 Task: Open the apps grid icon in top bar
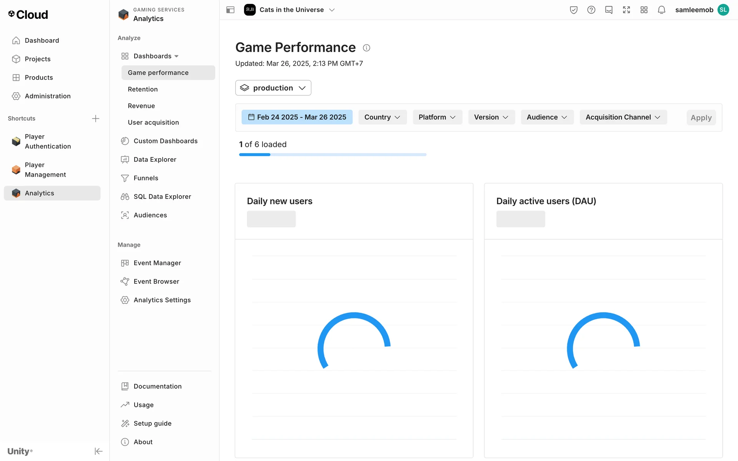(x=644, y=10)
